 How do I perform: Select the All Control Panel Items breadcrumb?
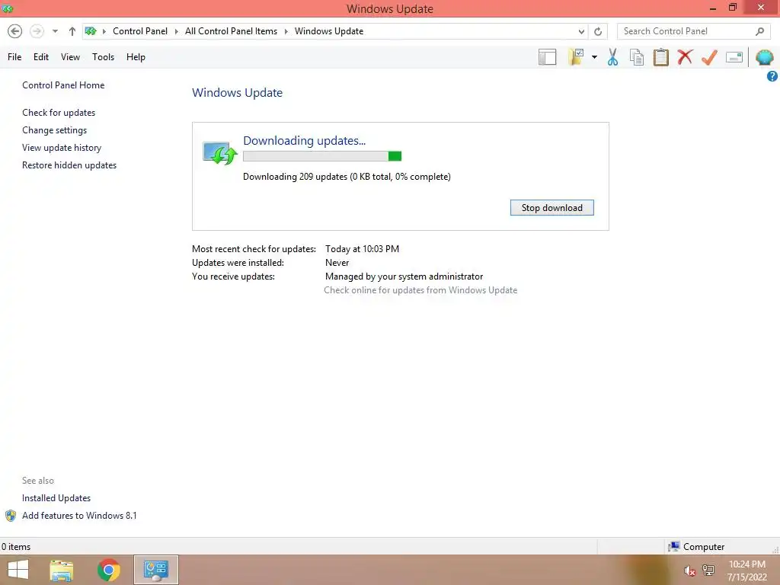click(231, 31)
